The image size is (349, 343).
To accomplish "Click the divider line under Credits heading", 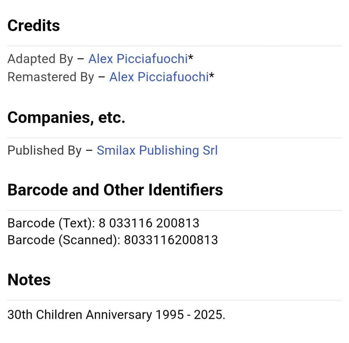I will 175,46.
